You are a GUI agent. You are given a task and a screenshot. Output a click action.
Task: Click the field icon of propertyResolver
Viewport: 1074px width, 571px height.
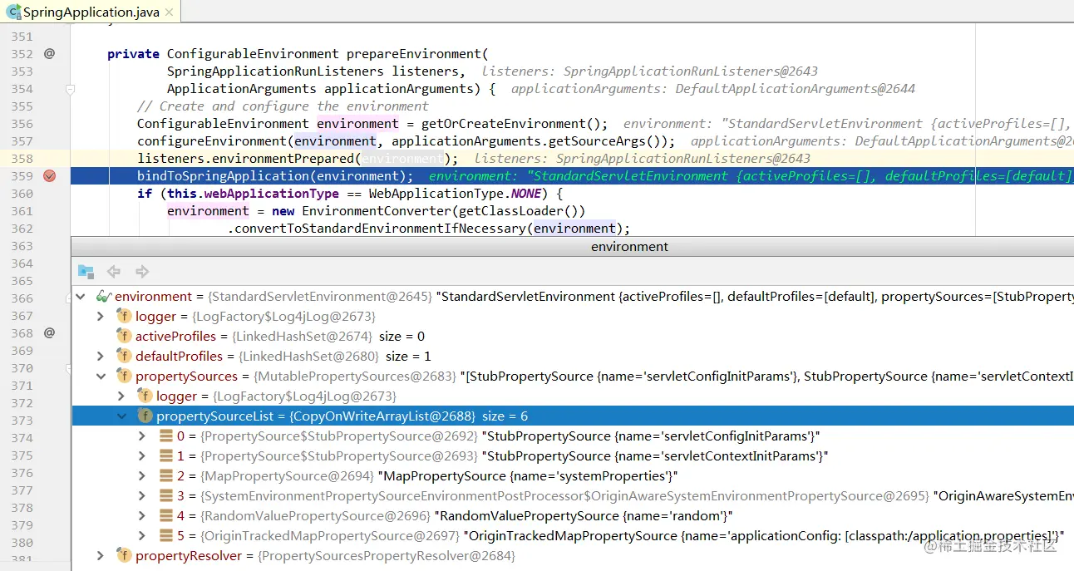[x=124, y=555]
